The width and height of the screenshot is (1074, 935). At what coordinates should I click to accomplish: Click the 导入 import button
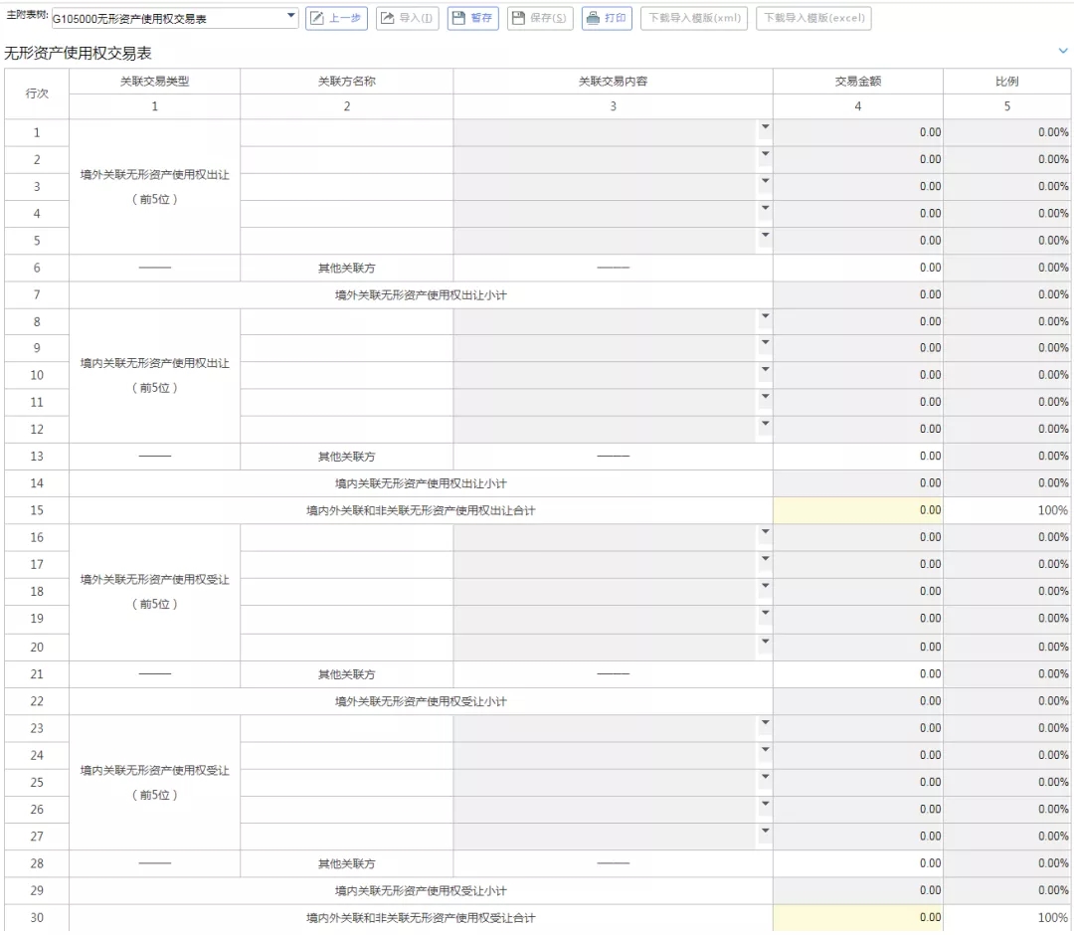[x=408, y=18]
